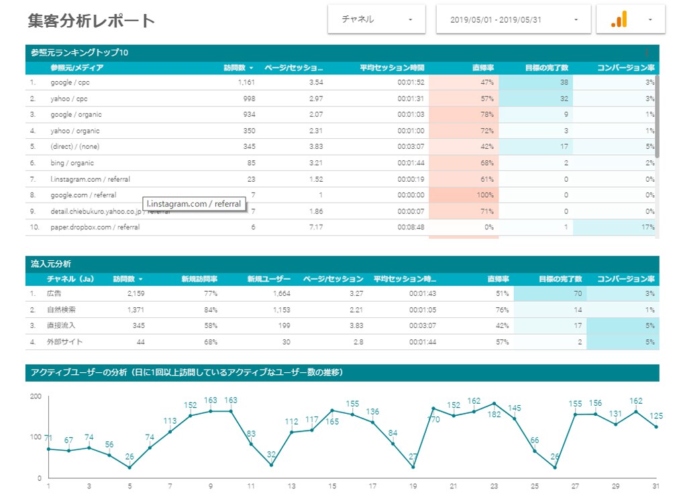The height and width of the screenshot is (499, 677).
Task: Click the sort arrow beside 訪問数 in 参照元ランキングトップ10
Action: click(x=252, y=68)
